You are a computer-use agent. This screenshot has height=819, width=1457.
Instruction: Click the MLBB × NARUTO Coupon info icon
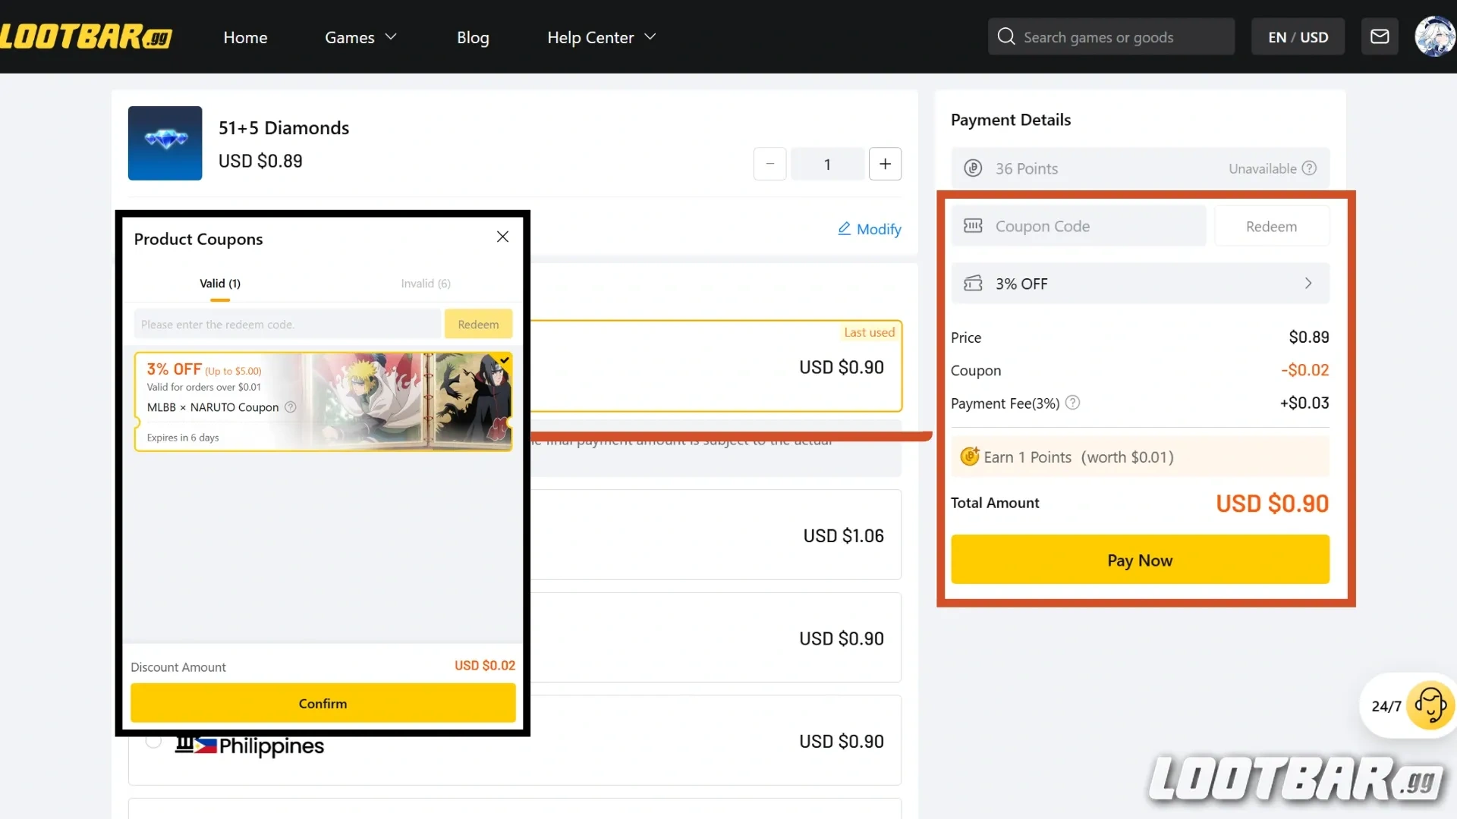tap(290, 407)
